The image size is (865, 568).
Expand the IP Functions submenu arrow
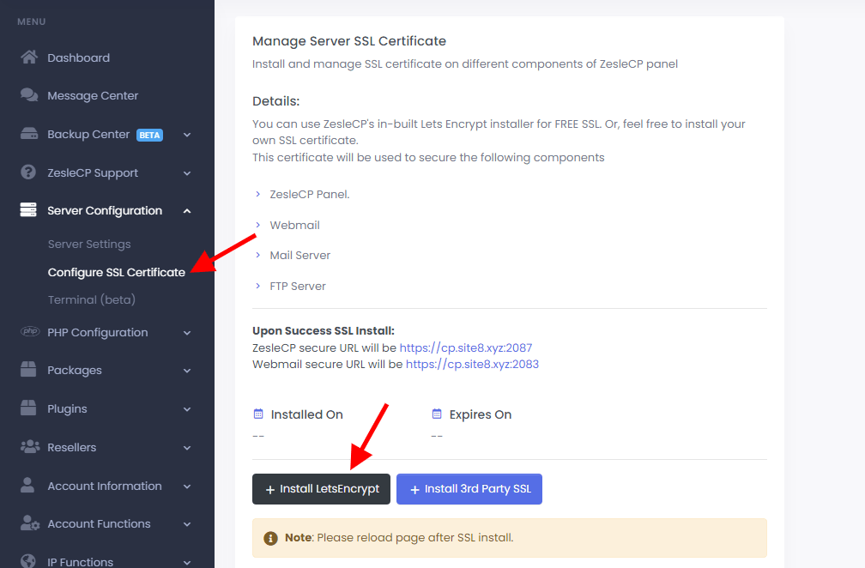coord(187,563)
